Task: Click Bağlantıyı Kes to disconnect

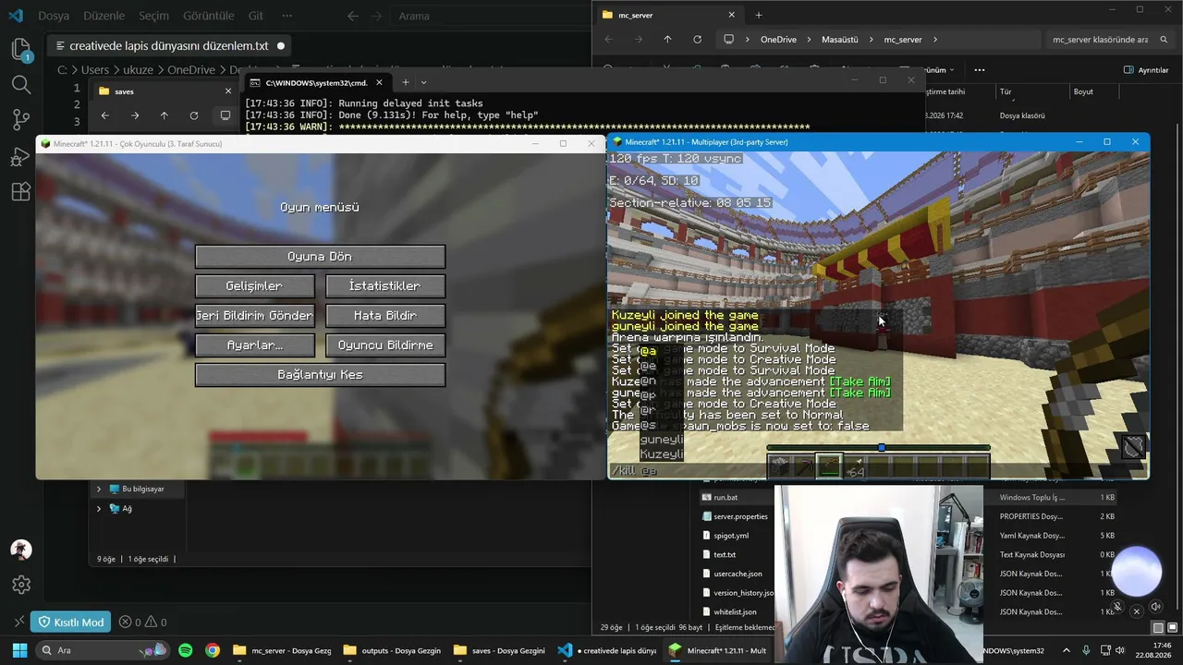Action: (x=320, y=374)
